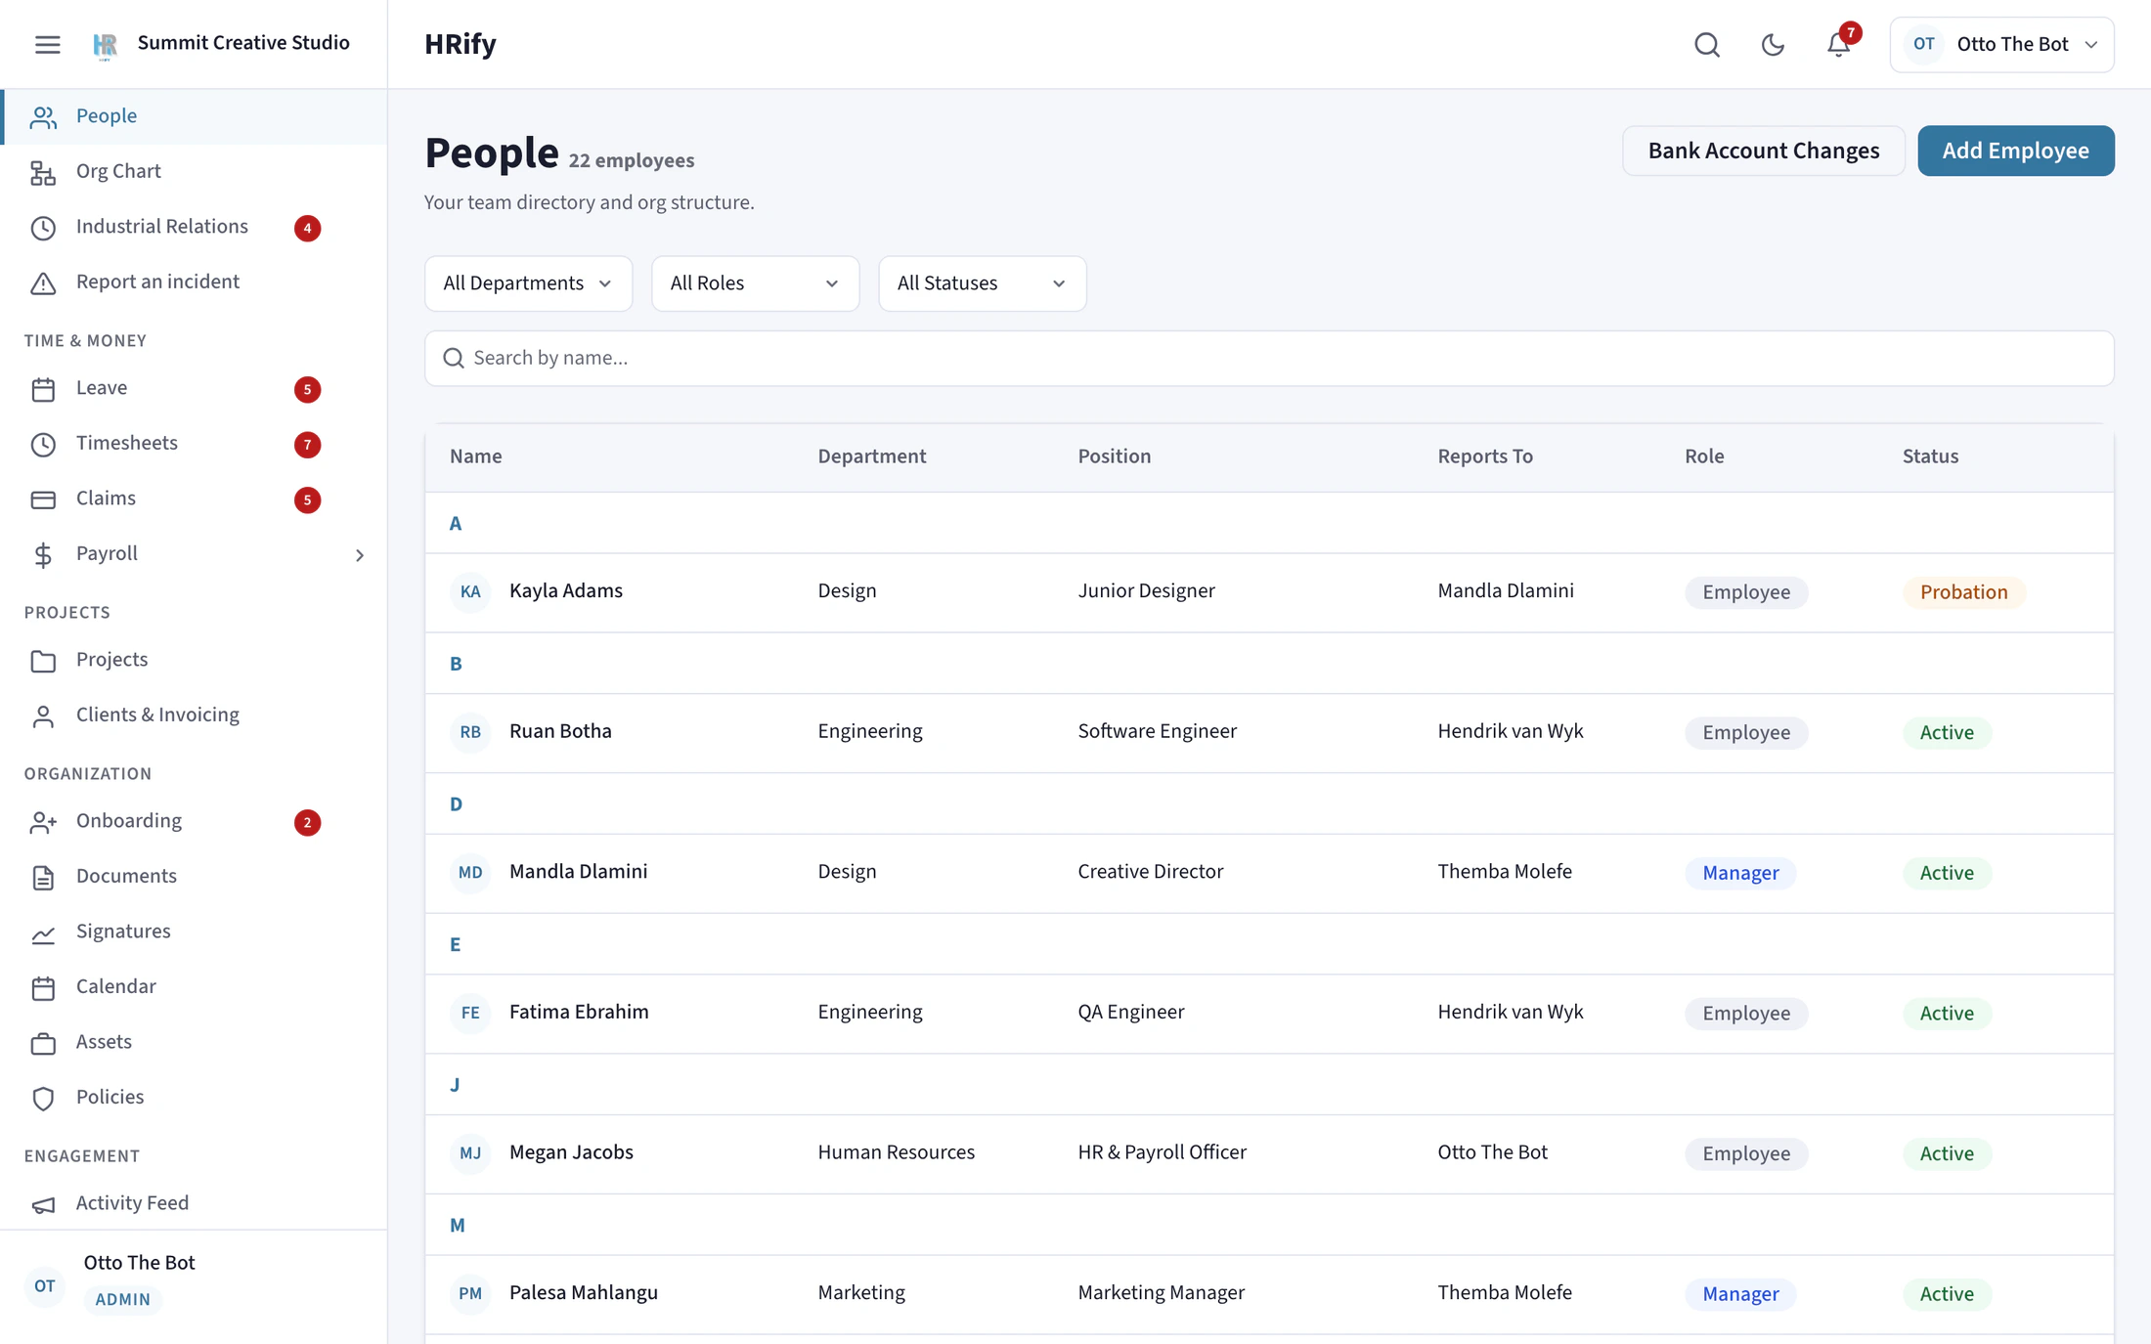Open the All Departments dropdown
This screenshot has height=1344, width=2151.
[528, 283]
